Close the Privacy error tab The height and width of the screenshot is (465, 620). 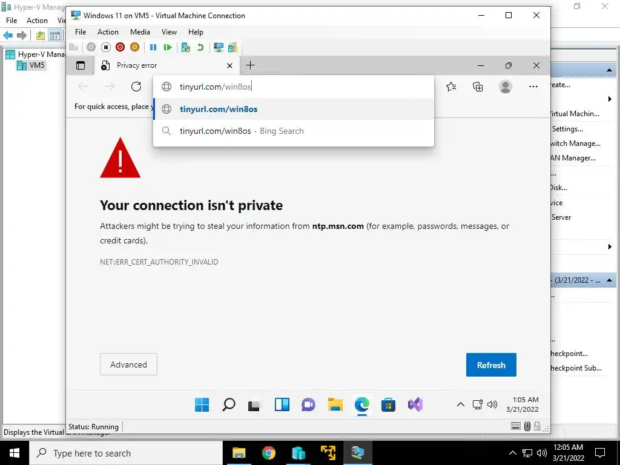[x=229, y=65]
